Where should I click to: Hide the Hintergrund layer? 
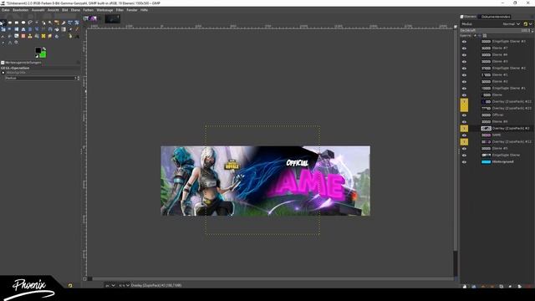464,161
